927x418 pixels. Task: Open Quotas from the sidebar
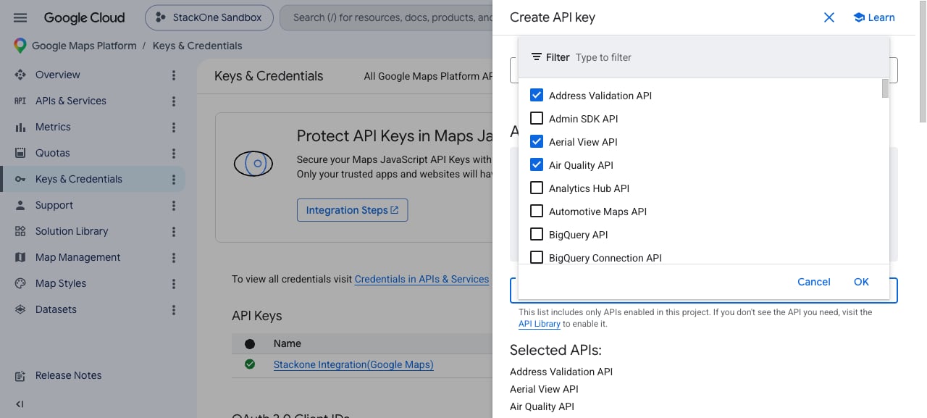point(53,153)
